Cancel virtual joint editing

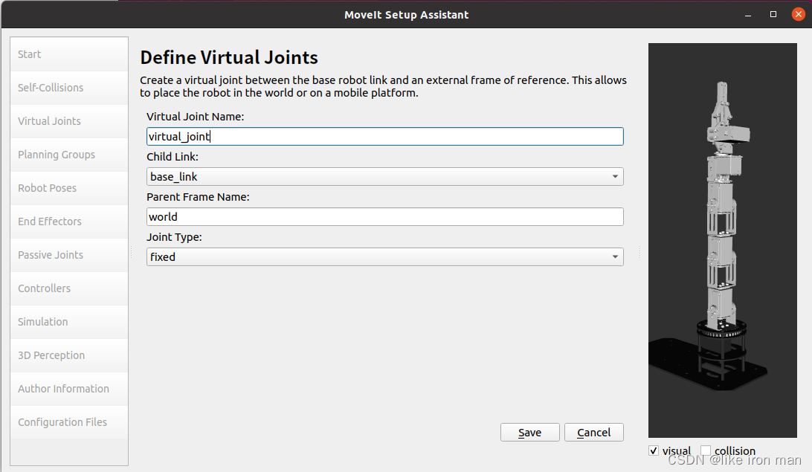(x=594, y=432)
